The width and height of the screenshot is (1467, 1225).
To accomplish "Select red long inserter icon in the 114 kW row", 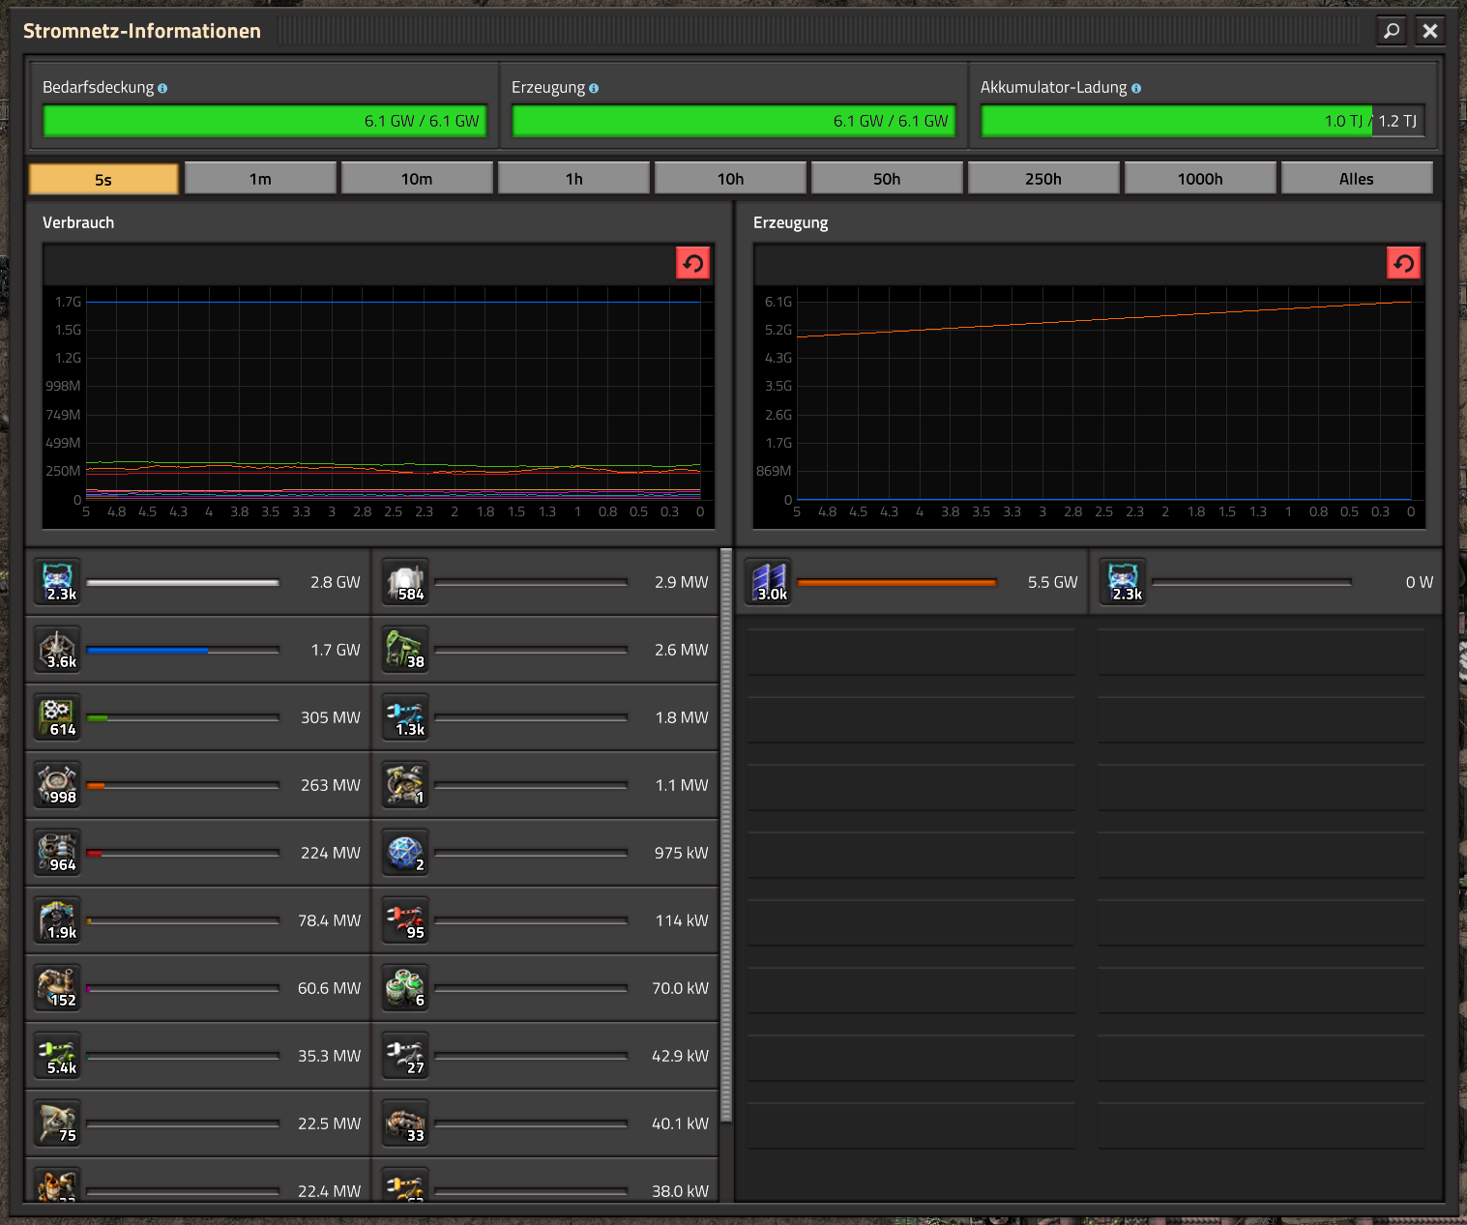I will (x=406, y=920).
